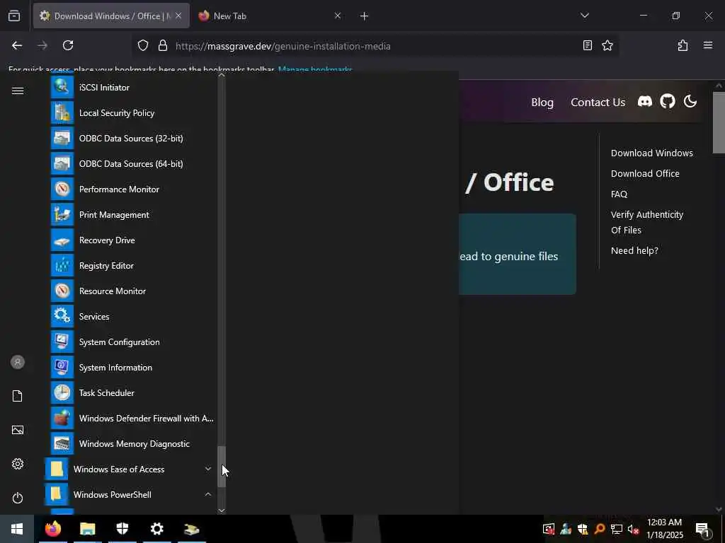Open the Firefox extensions button
725x543 pixels.
(x=683, y=45)
